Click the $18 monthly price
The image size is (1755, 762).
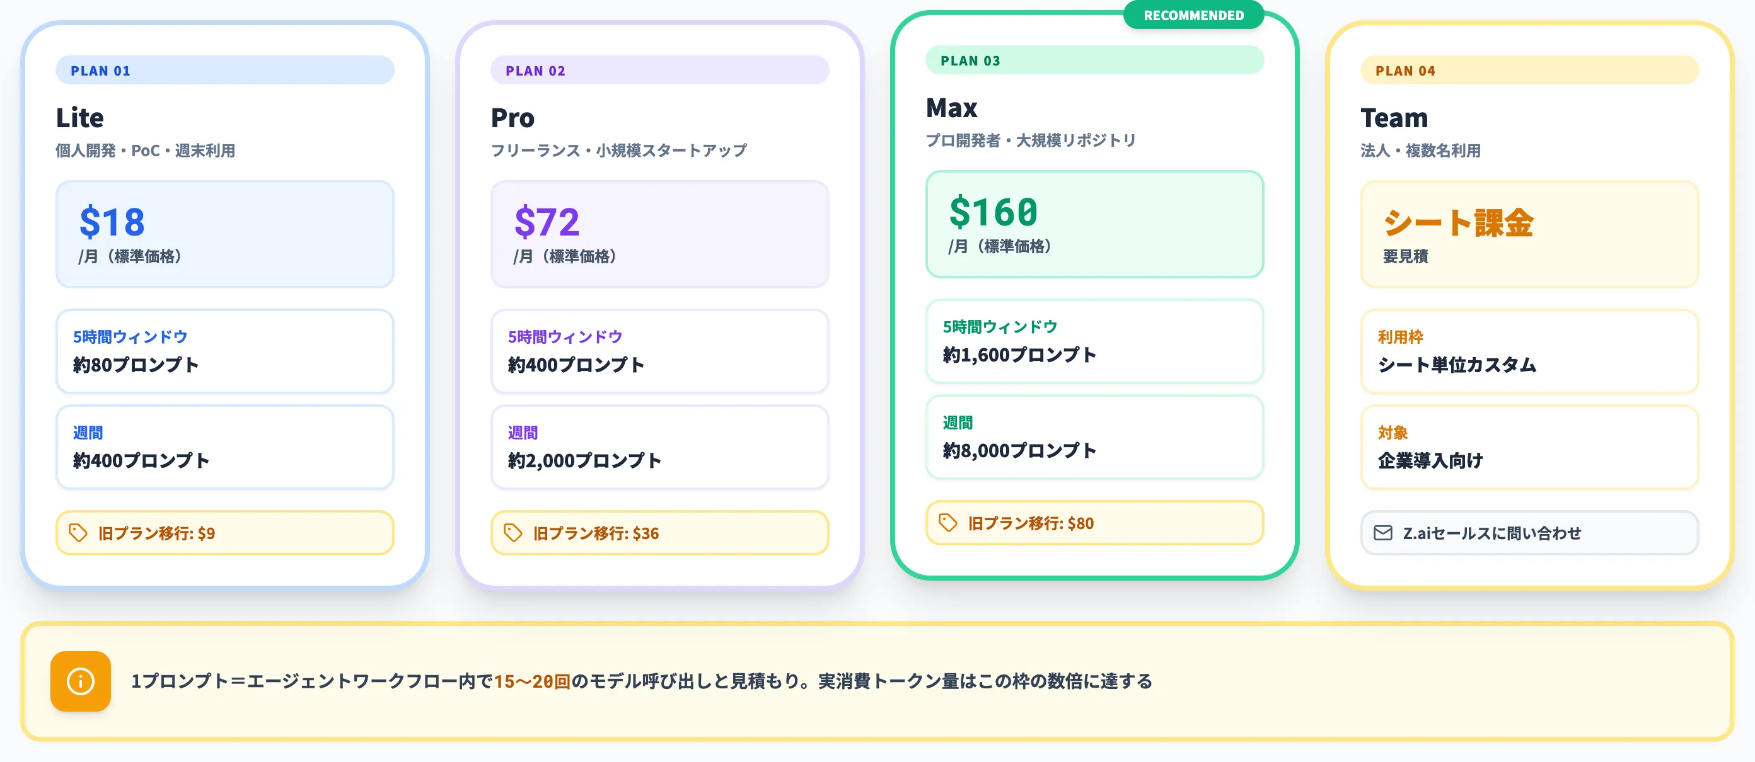112,222
